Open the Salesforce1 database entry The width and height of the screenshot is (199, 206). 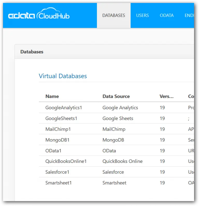tap(57, 172)
